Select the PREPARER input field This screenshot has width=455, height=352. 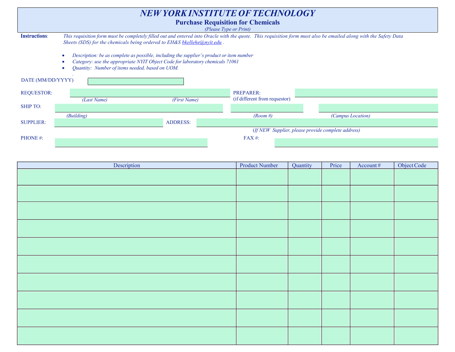366,93
